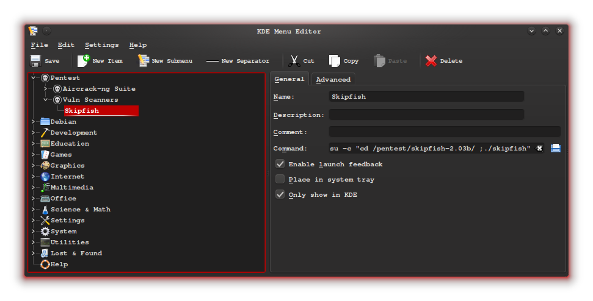Click the red Delete icon
This screenshot has width=593, height=301.
(x=431, y=61)
